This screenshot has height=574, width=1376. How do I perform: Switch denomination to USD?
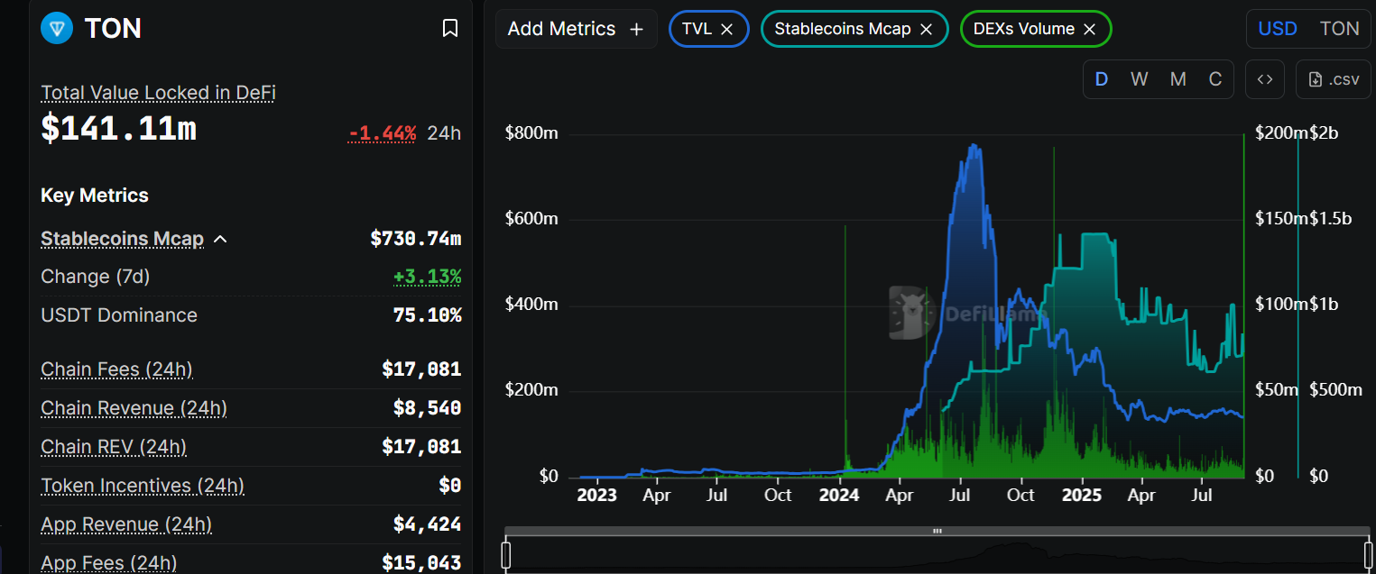(x=1278, y=29)
